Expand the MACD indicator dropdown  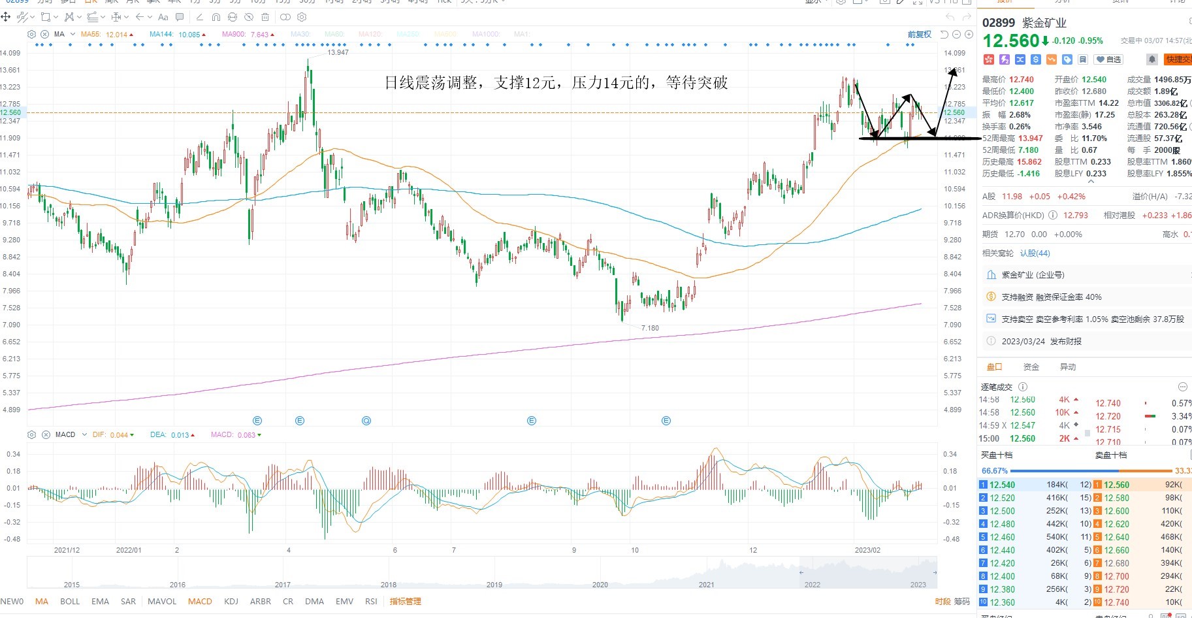pos(84,434)
